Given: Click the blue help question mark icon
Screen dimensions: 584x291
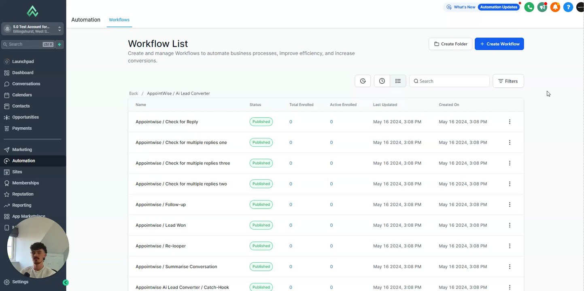Looking at the screenshot, I should (x=568, y=7).
